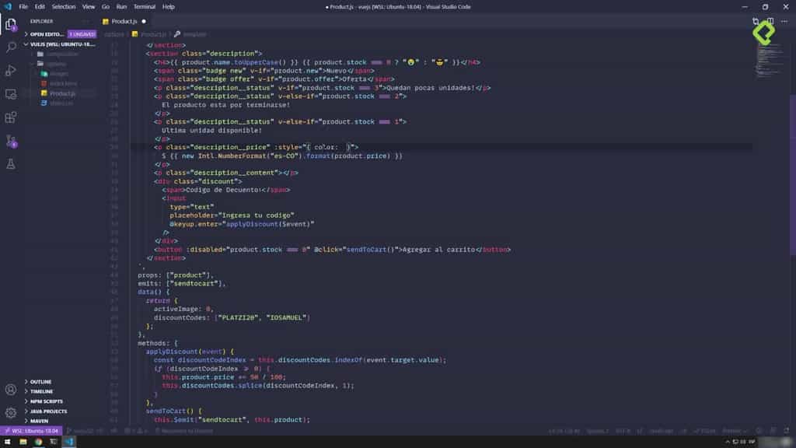
Task: Click the Explorer icon in activity bar
Action: [x=9, y=24]
